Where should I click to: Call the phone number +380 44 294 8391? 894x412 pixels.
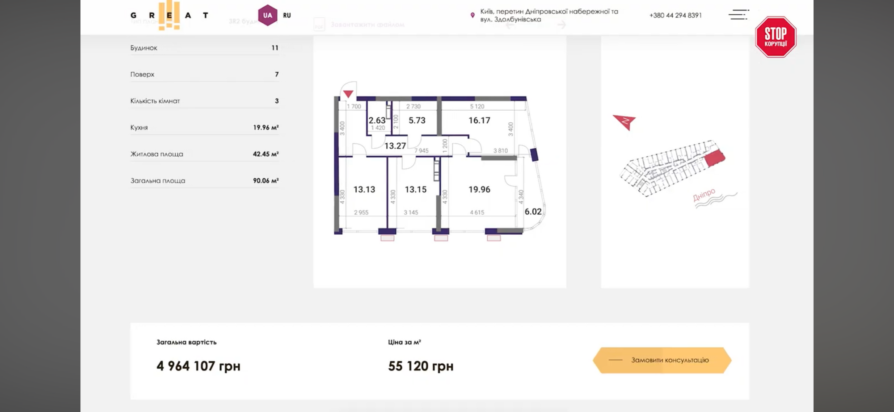[675, 15]
